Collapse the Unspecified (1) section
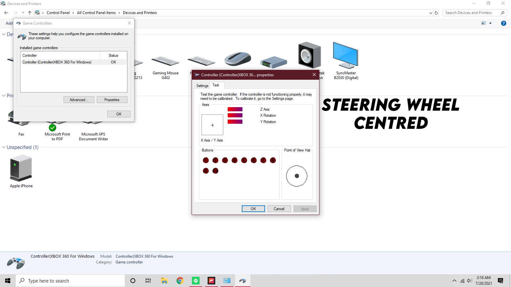The image size is (511, 287). tap(4, 147)
